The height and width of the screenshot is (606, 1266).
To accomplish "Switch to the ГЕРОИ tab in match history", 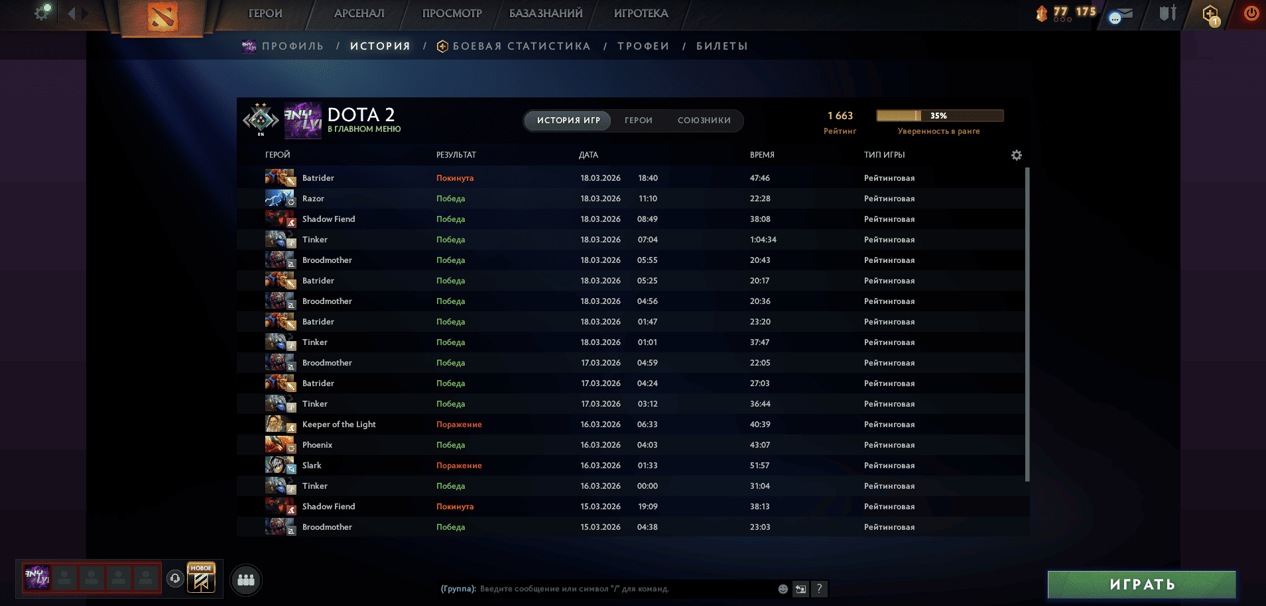I will tap(638, 121).
